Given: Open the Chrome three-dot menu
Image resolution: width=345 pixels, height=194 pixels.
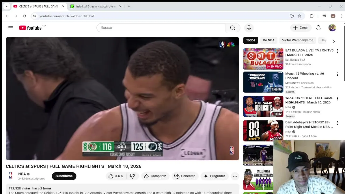Looking at the screenshot, I should 341,16.
